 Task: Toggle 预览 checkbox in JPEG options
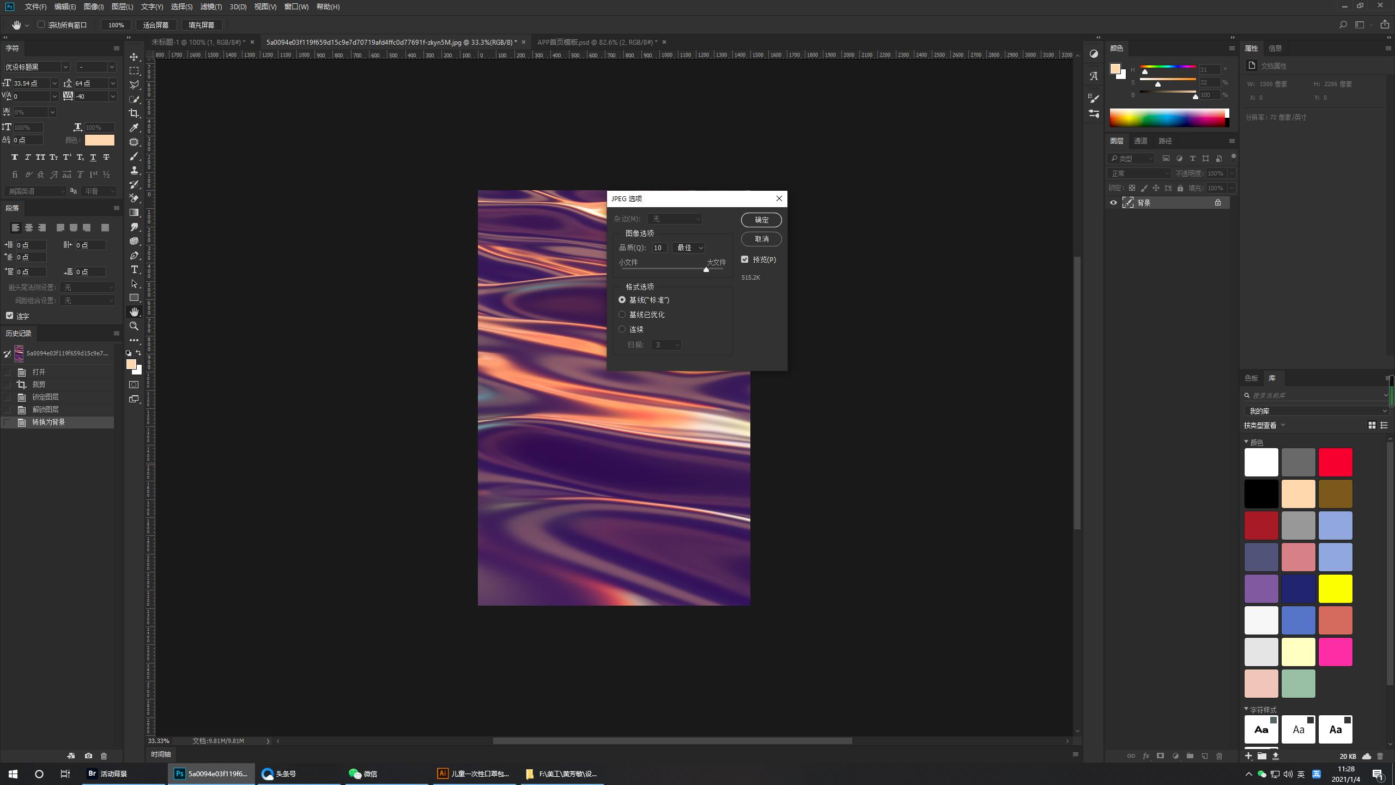point(745,259)
